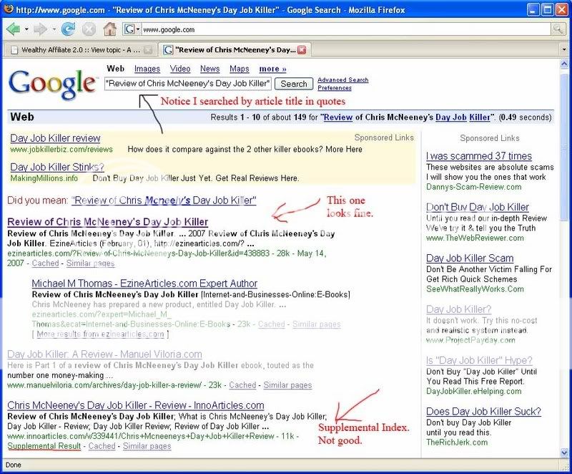The image size is (572, 474).
Task: Open the list-all-tabs dropdown arrow
Action: pyautogui.click(x=564, y=49)
